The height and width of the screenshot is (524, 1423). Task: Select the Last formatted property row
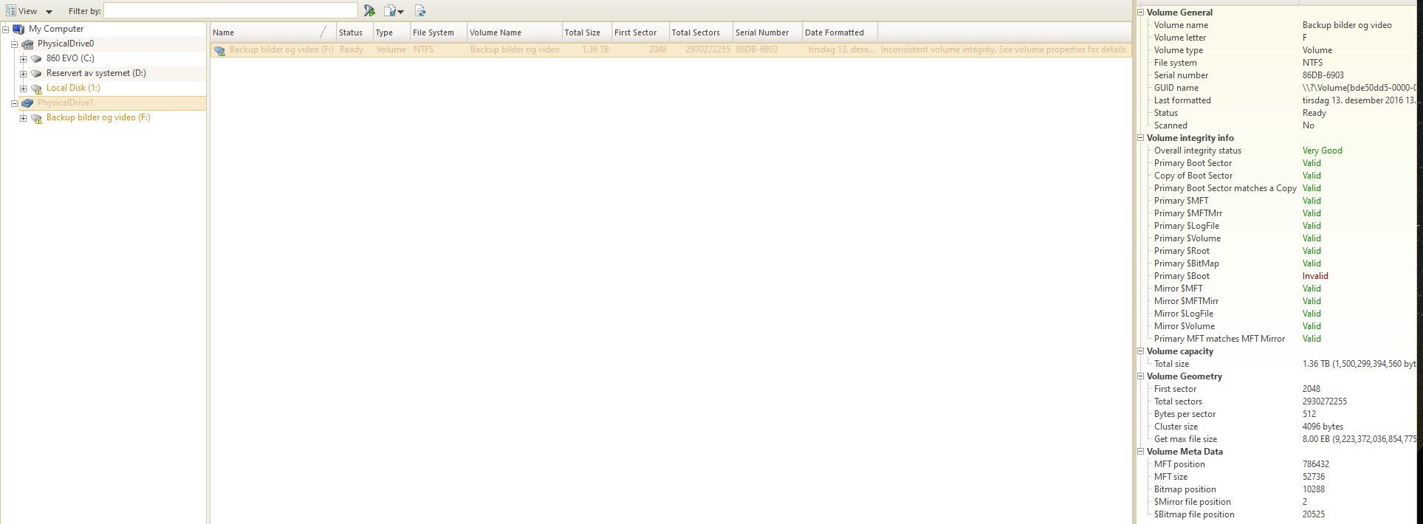pos(1283,100)
